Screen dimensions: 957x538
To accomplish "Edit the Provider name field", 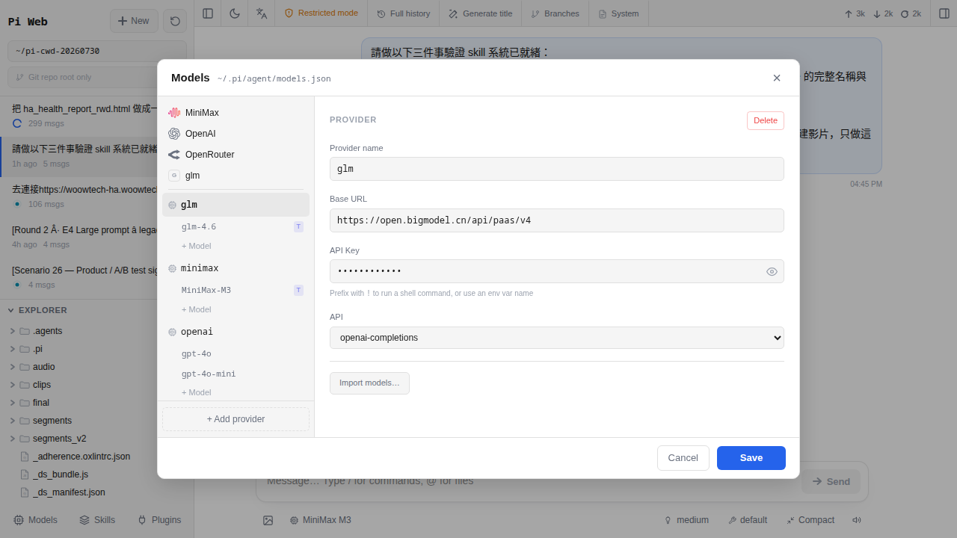I will (557, 169).
